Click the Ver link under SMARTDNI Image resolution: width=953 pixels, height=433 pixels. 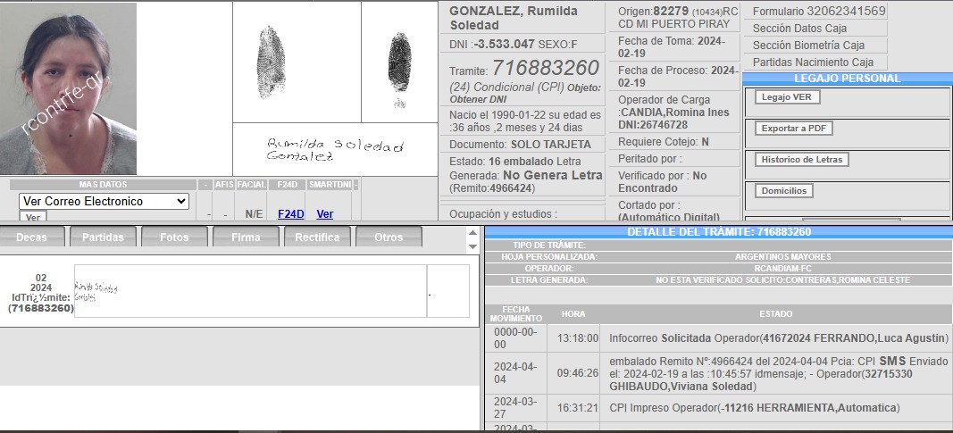325,214
